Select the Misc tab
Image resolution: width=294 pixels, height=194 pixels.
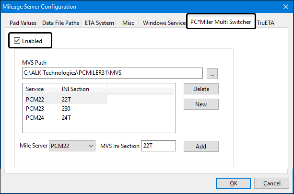tap(128, 23)
